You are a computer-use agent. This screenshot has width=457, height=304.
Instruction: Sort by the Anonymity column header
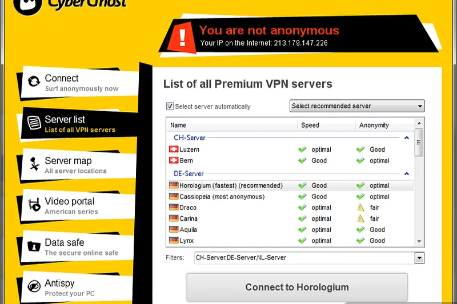pos(384,125)
